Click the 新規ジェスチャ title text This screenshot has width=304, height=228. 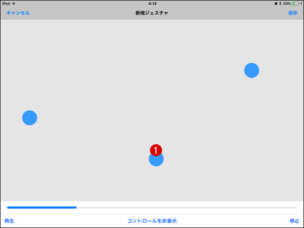tap(151, 13)
